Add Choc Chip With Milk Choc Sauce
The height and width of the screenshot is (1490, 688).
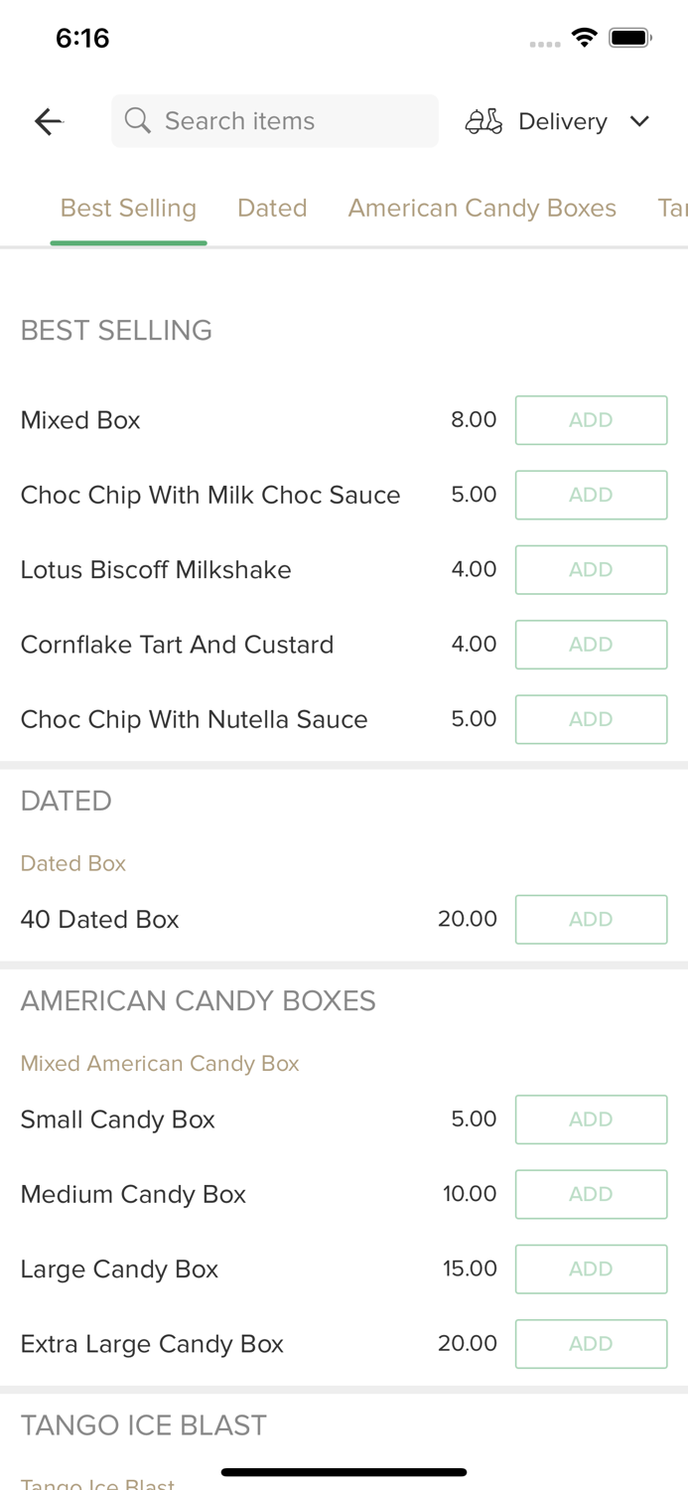point(591,495)
